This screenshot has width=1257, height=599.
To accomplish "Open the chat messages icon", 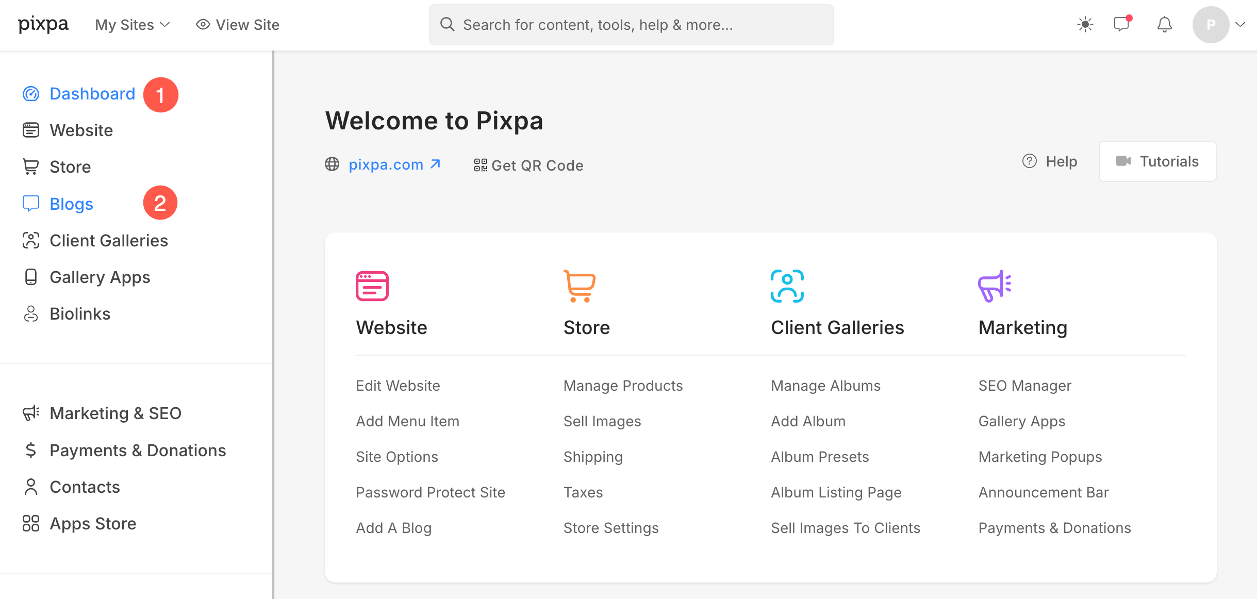I will coord(1121,24).
